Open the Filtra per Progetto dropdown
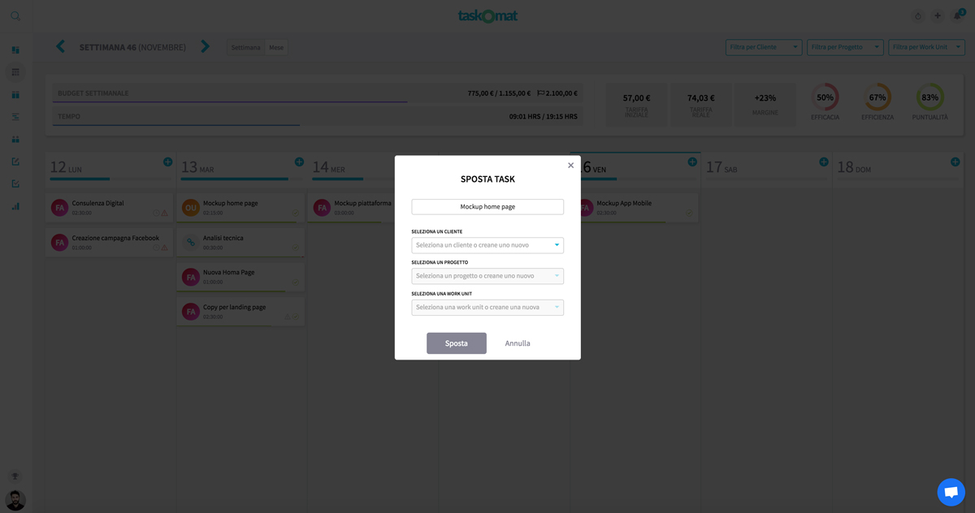The image size is (975, 513). (x=845, y=47)
